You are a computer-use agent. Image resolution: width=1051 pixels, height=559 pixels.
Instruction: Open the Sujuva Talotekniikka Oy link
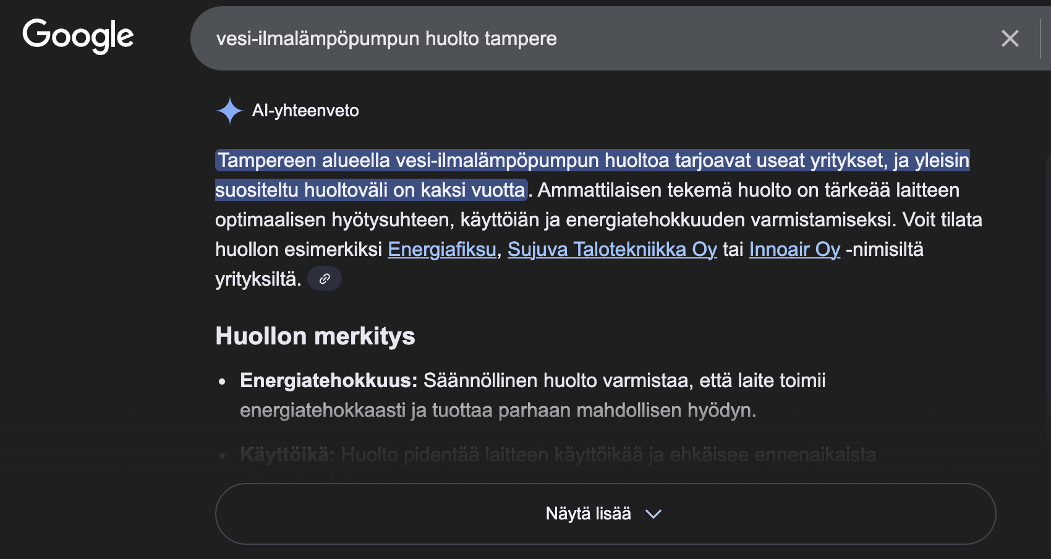tap(611, 249)
